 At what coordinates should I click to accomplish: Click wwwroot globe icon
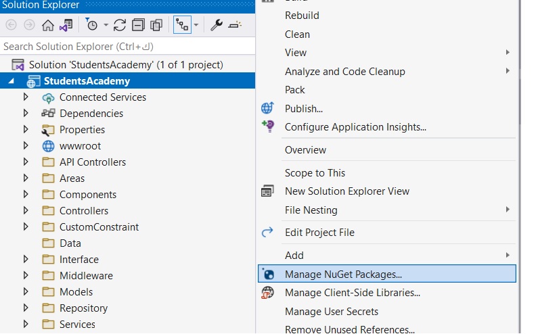tap(48, 146)
